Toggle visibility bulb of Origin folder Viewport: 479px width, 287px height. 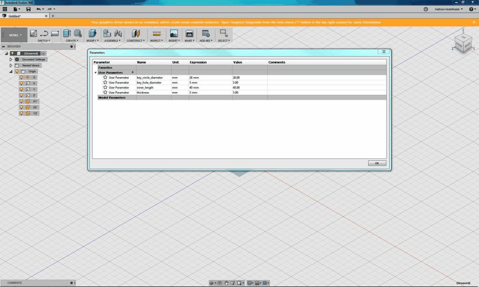click(x=17, y=72)
